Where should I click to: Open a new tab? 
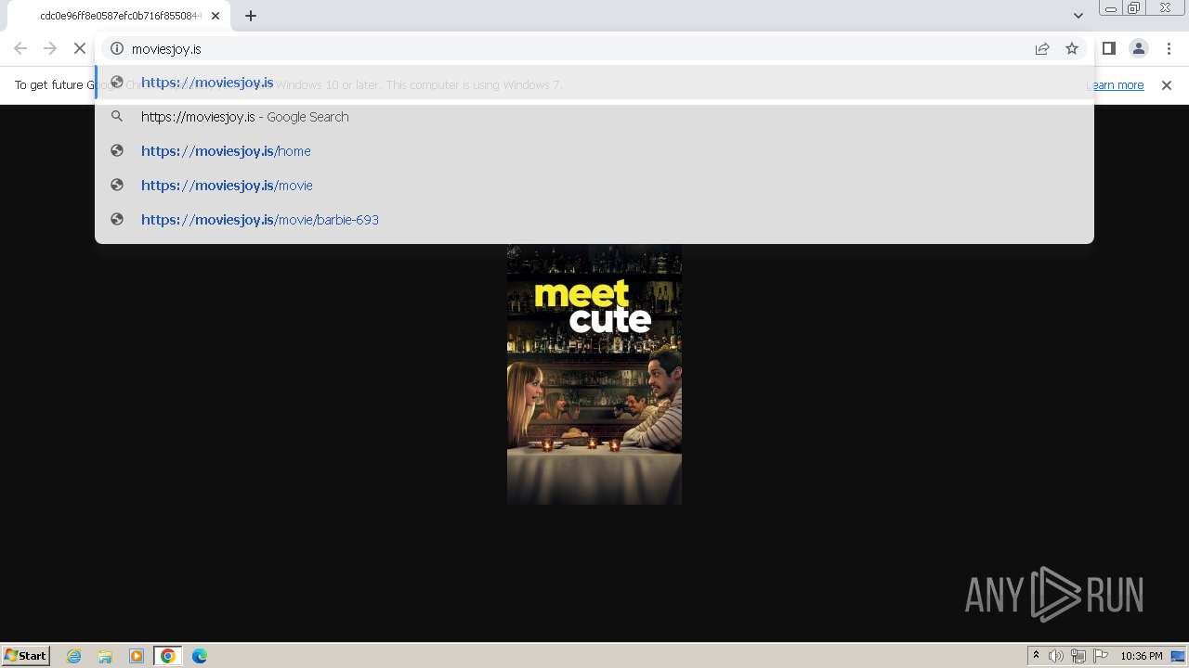point(251,16)
